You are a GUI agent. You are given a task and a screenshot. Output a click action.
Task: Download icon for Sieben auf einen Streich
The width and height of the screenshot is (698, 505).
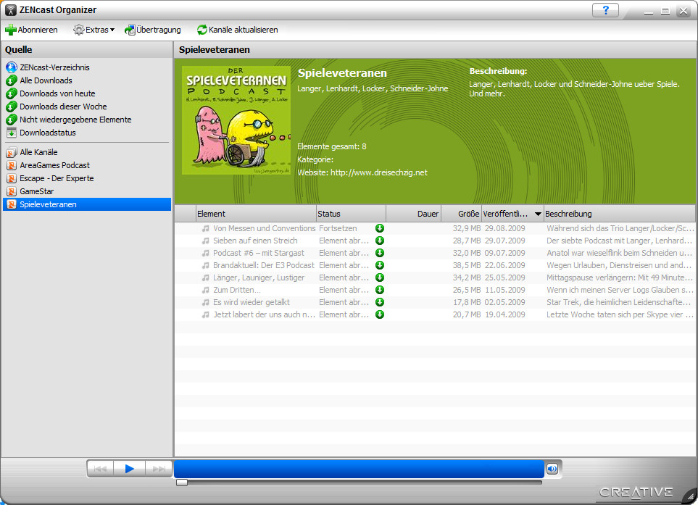click(x=380, y=241)
